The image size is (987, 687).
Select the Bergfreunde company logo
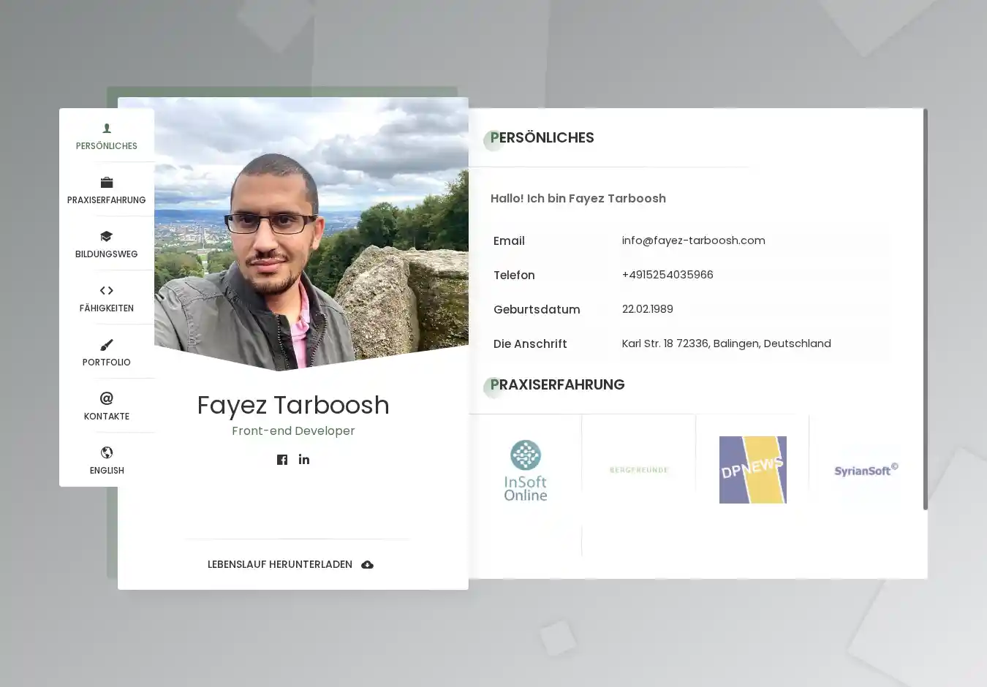pyautogui.click(x=639, y=470)
